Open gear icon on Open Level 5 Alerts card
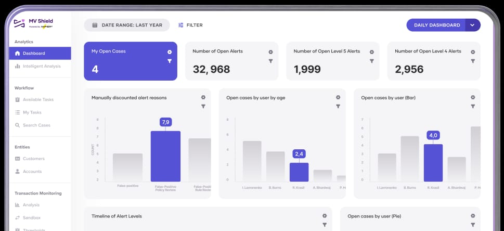Image resolution: width=504 pixels, height=231 pixels. tap(371, 52)
